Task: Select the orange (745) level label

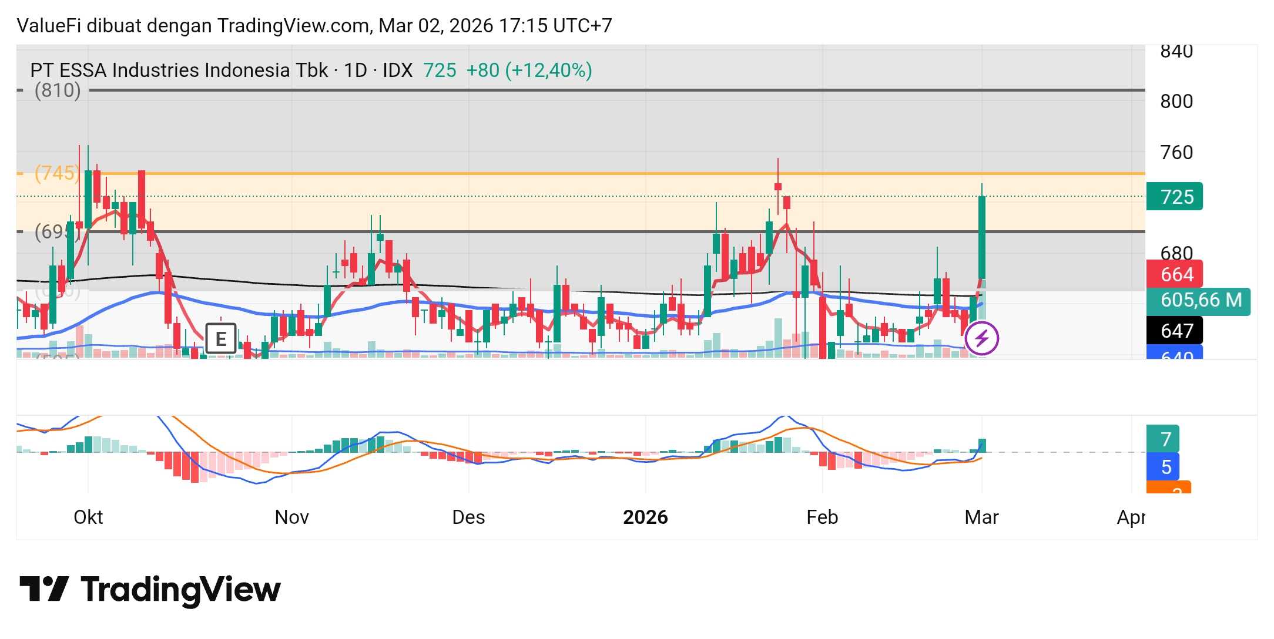Action: tap(56, 173)
